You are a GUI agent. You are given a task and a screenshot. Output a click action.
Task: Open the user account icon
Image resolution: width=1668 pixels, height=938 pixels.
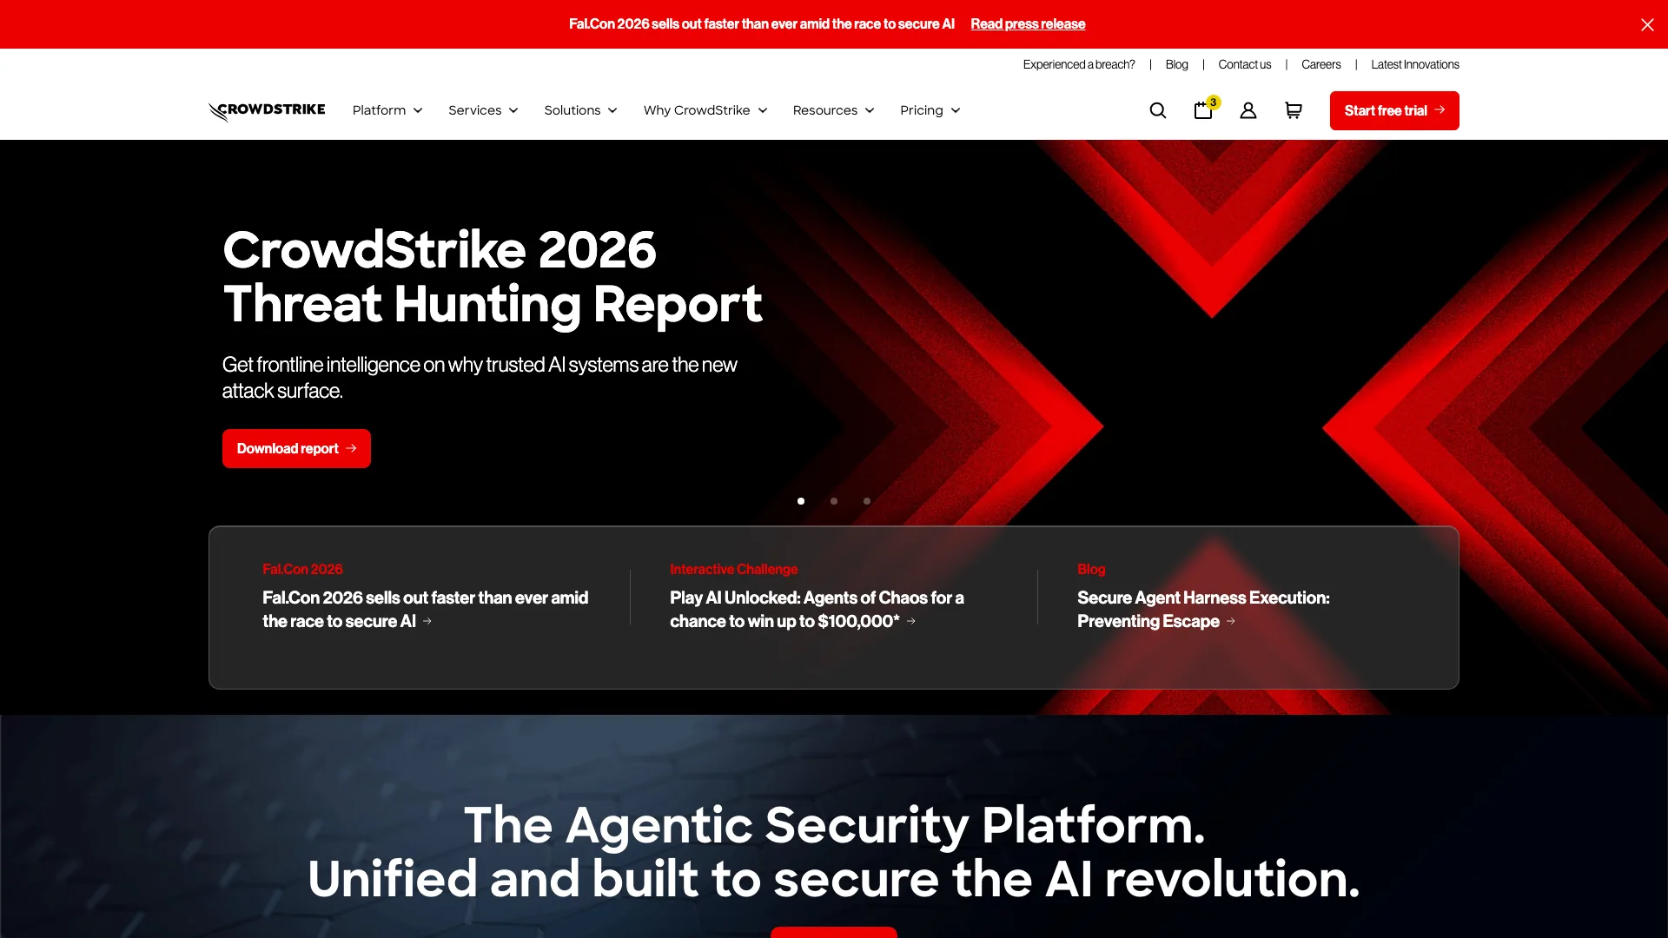coord(1248,110)
